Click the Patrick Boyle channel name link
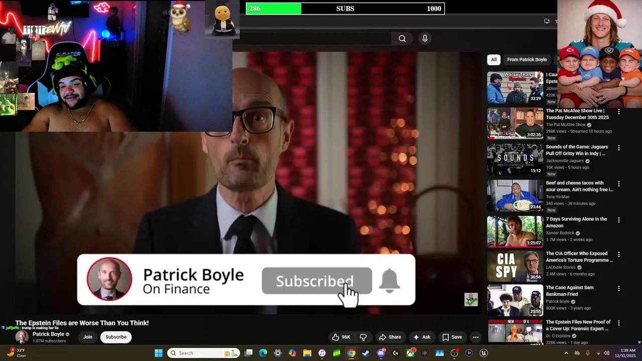 pyautogui.click(x=48, y=334)
